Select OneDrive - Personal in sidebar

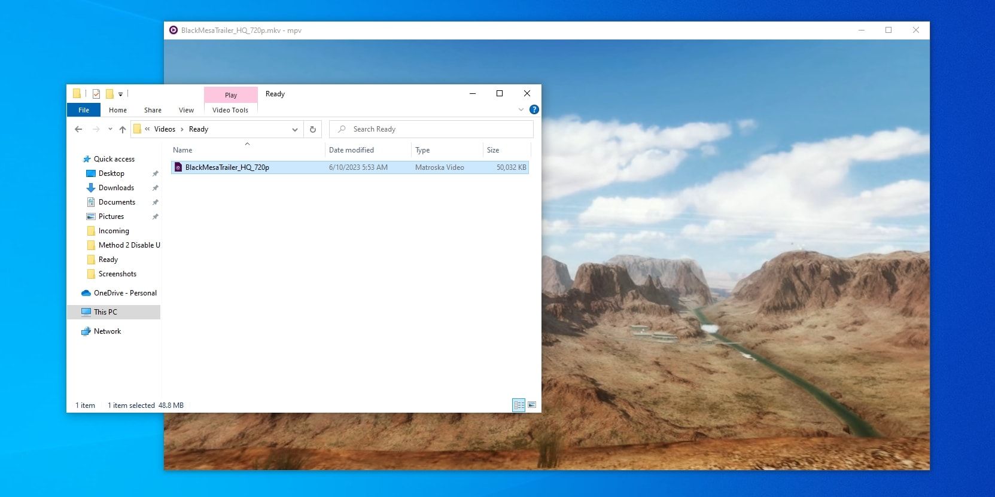[125, 293]
